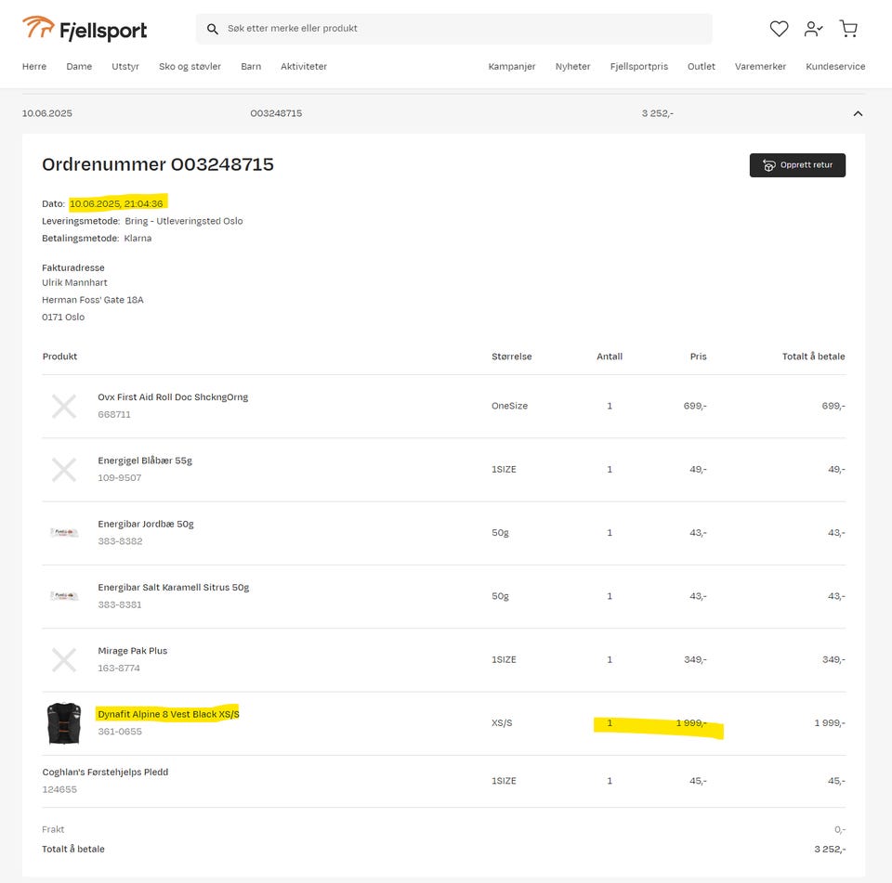Image resolution: width=892 pixels, height=883 pixels.
Task: Click article number 383-8381
Action: click(x=120, y=605)
